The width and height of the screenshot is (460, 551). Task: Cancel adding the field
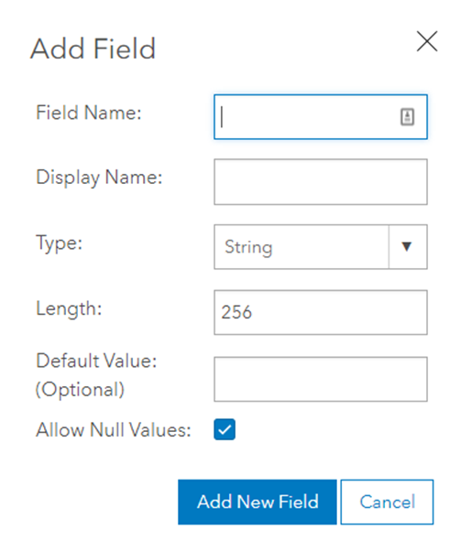(x=387, y=502)
